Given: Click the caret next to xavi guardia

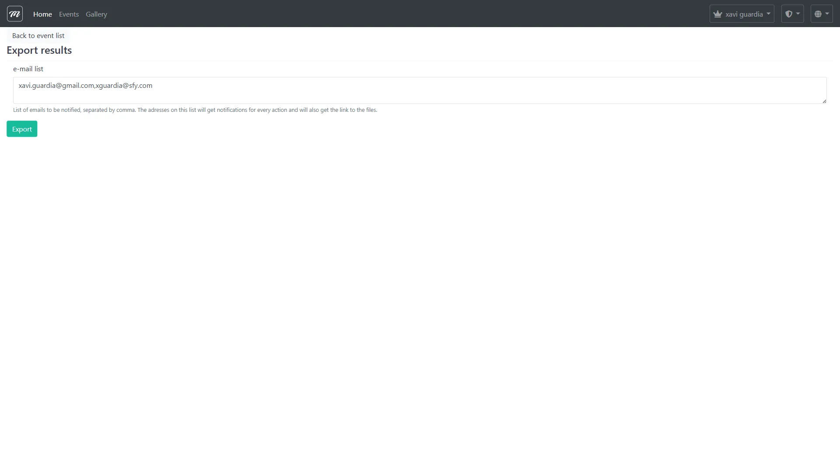Looking at the screenshot, I should click(769, 14).
